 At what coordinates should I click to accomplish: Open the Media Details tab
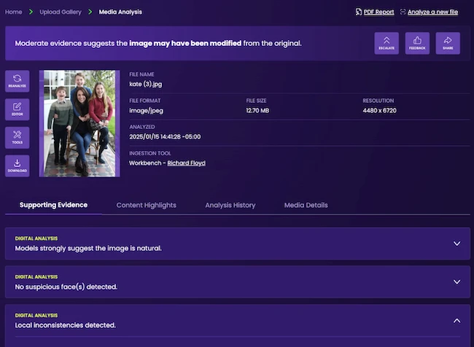[306, 205]
